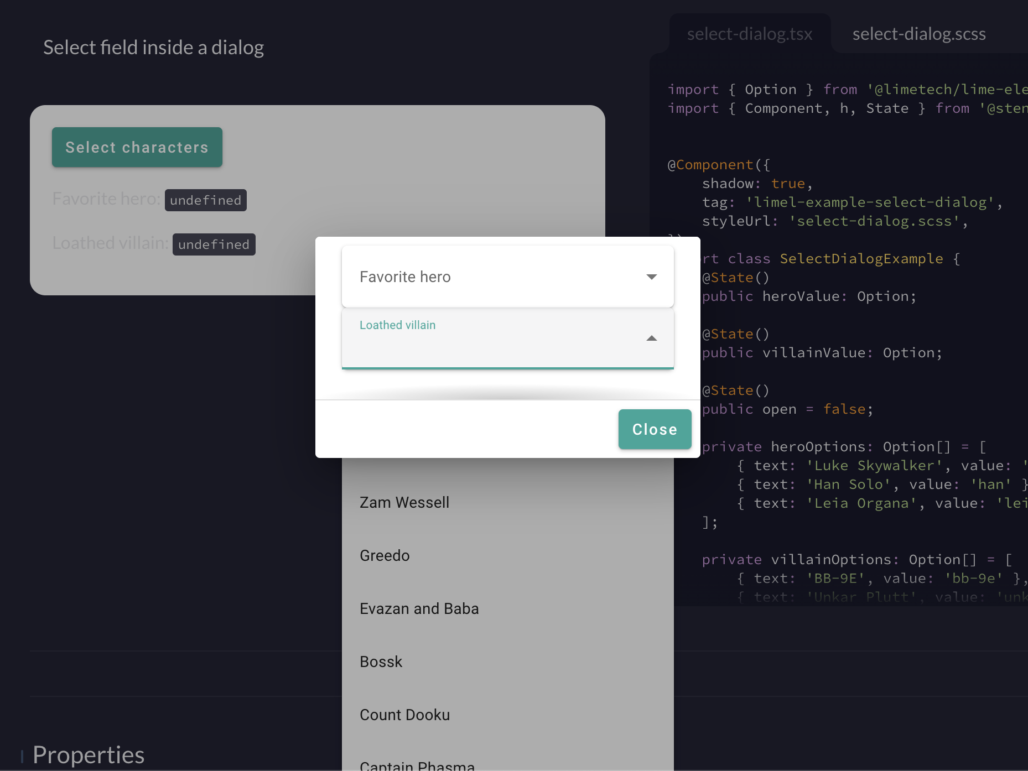Switch to the select-dialog.tsx tab
This screenshot has height=771, width=1028.
pyautogui.click(x=750, y=34)
